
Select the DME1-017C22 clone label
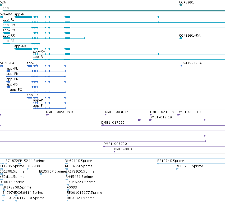113,123
